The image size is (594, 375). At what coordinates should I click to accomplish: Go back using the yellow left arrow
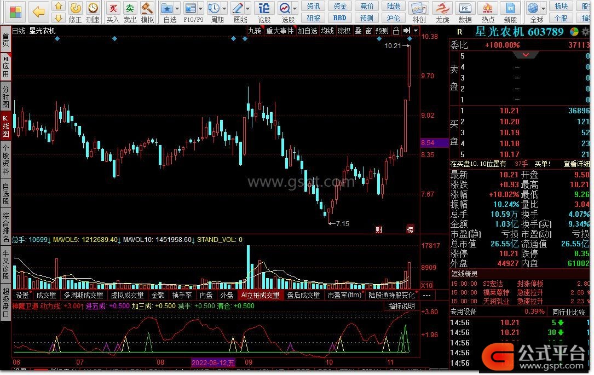[x=39, y=11]
